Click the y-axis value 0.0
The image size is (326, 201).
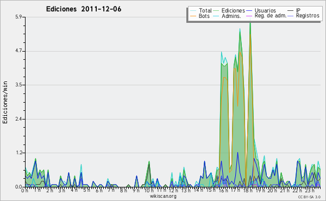18,187
